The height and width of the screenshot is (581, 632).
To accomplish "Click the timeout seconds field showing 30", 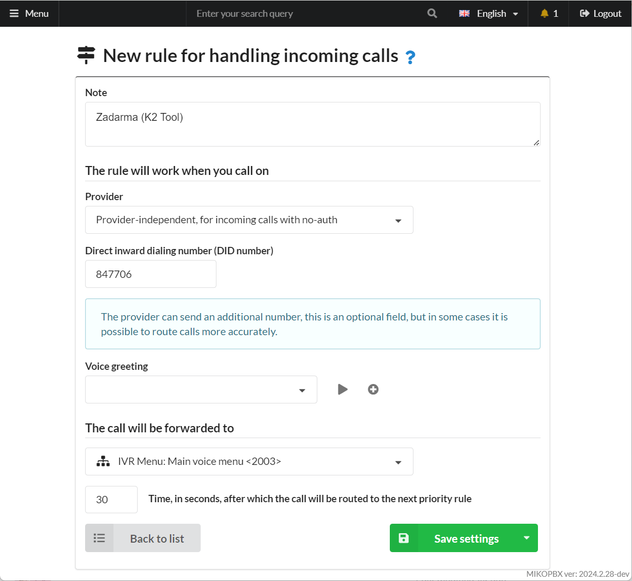I will (x=111, y=500).
